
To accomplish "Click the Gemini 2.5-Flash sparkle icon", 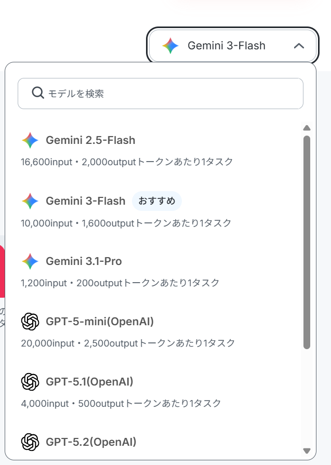I will point(30,140).
